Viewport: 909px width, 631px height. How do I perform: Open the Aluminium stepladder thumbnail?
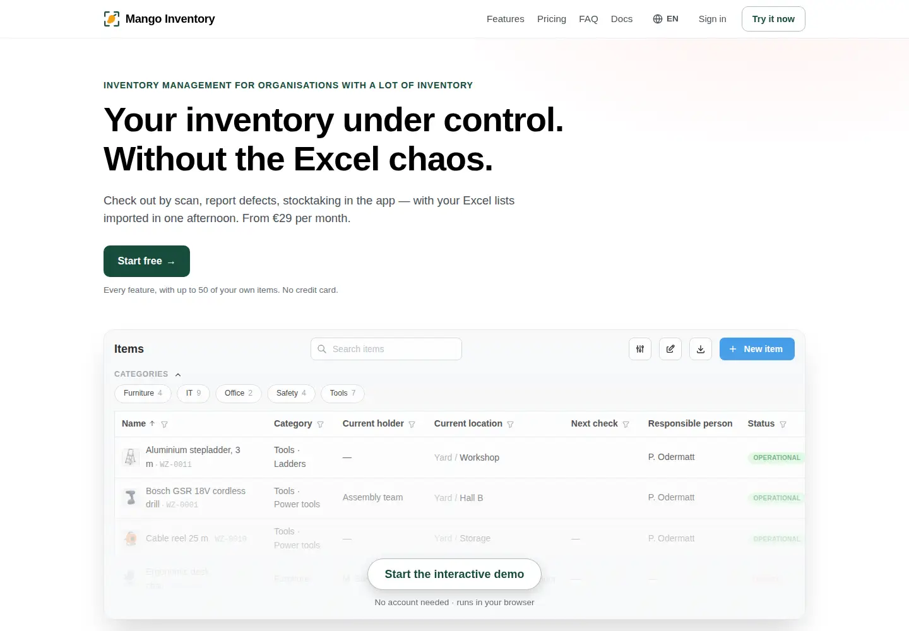point(131,457)
